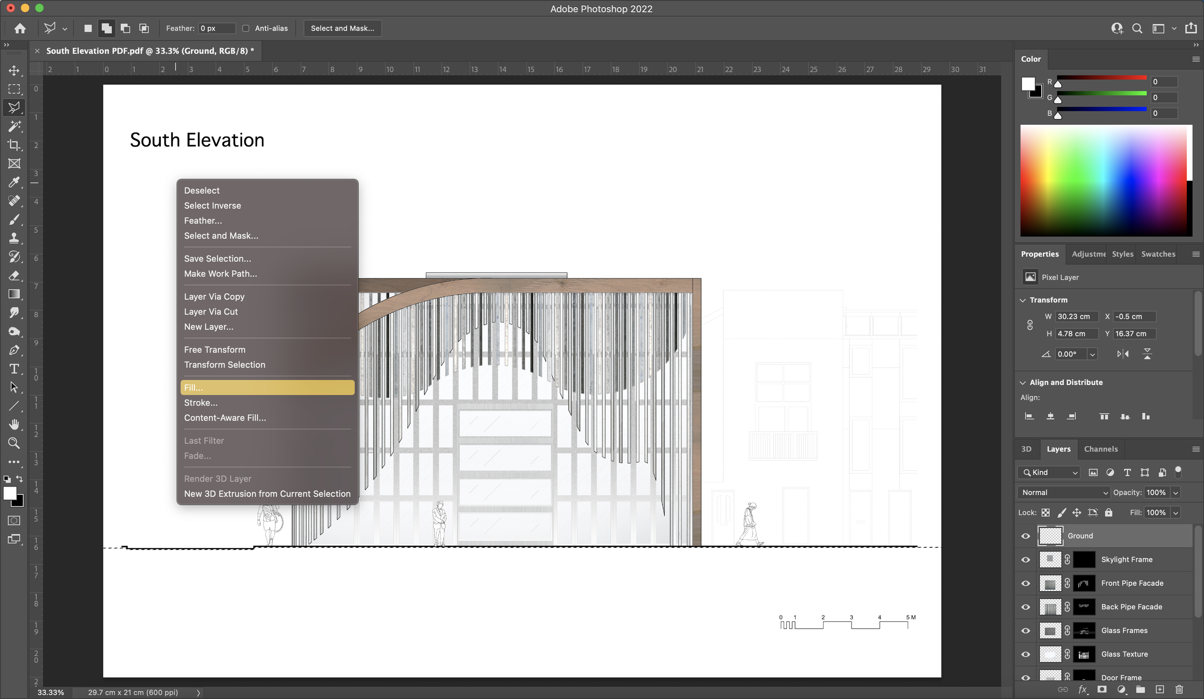This screenshot has width=1204, height=699.
Task: Click the Feather px input field
Action: pos(217,28)
